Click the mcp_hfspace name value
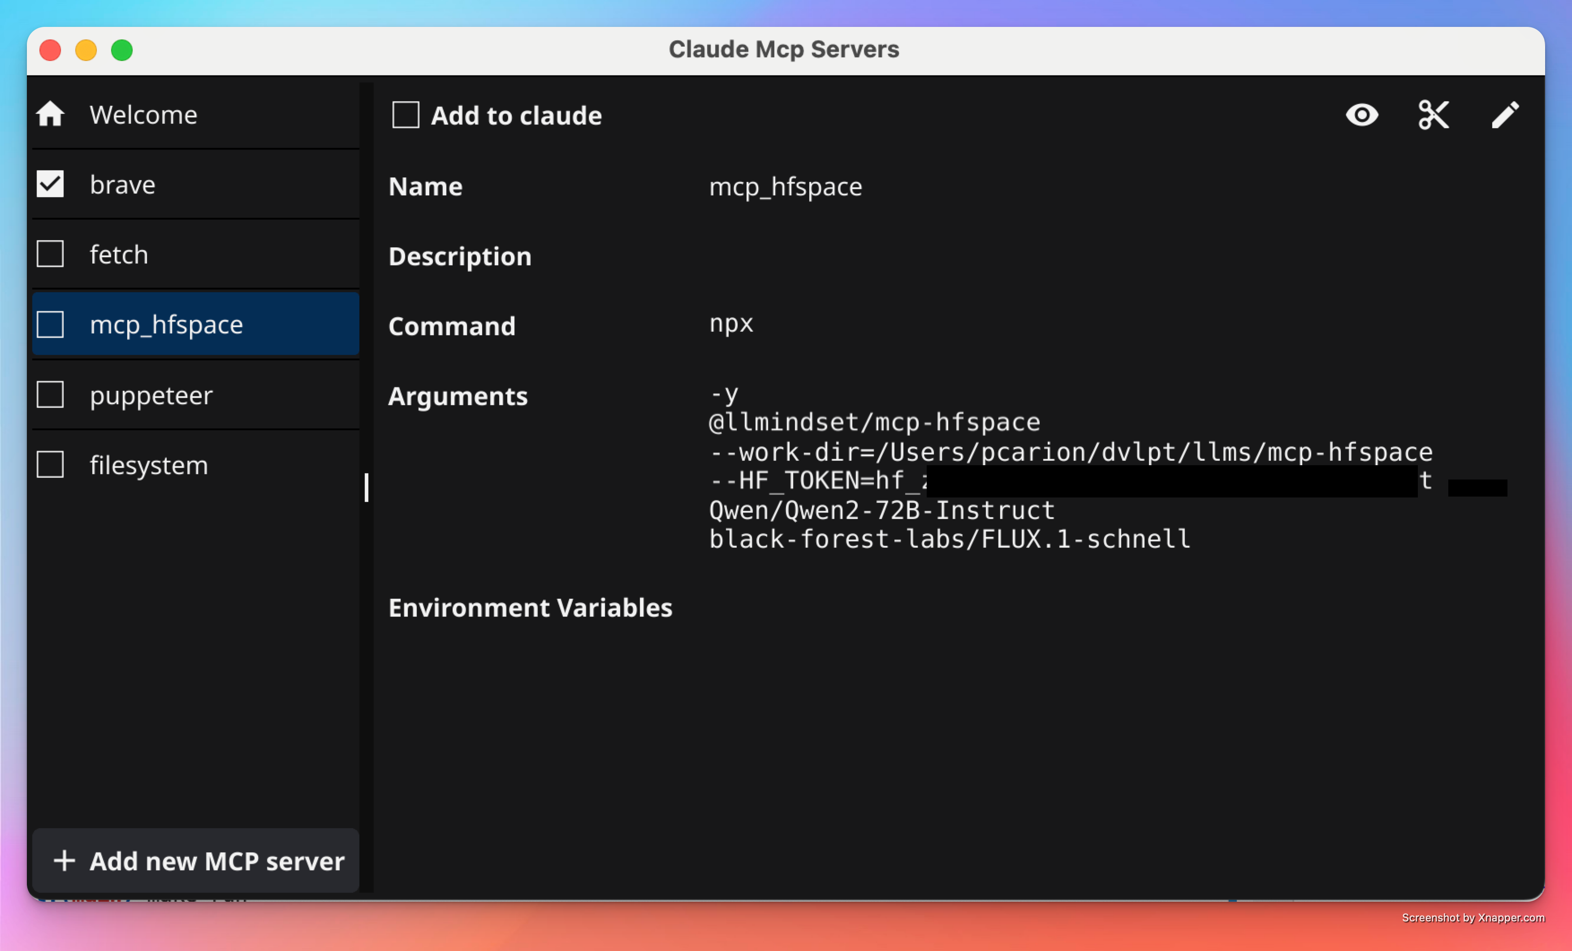 pyautogui.click(x=786, y=186)
